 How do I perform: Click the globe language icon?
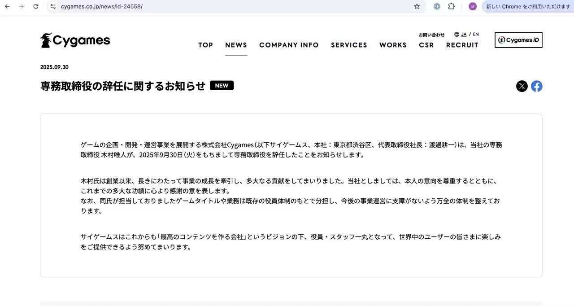point(457,34)
